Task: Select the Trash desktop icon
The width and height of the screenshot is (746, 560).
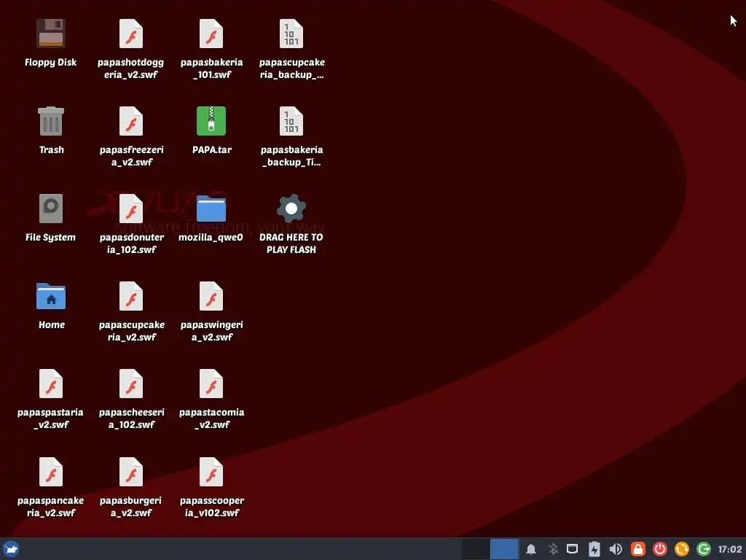Action: point(50,121)
